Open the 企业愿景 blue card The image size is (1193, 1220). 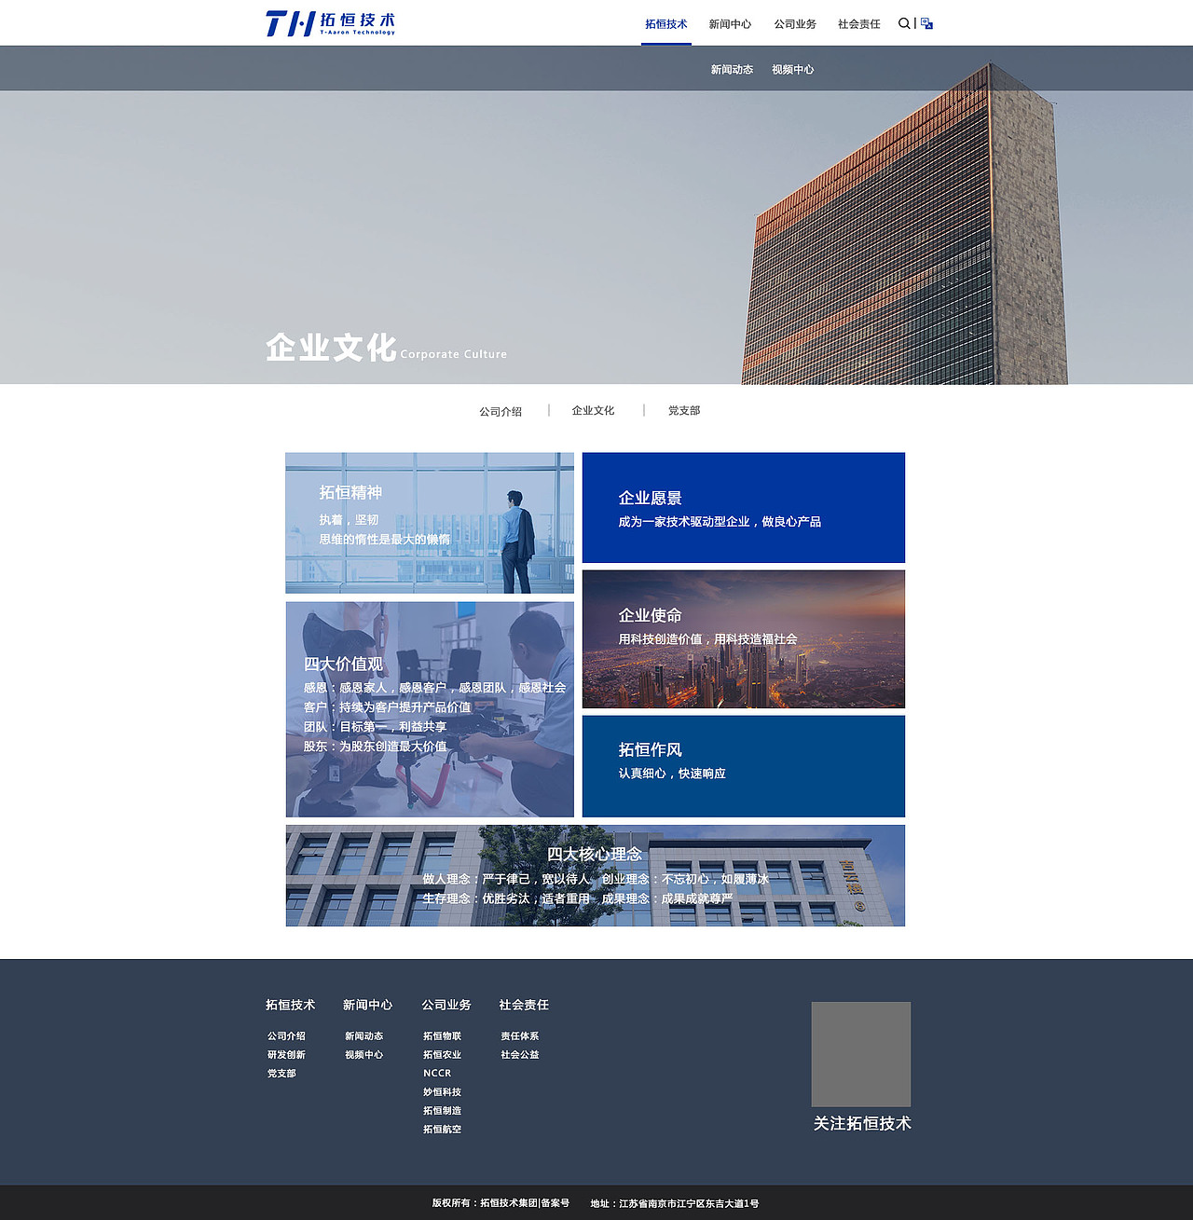(744, 508)
